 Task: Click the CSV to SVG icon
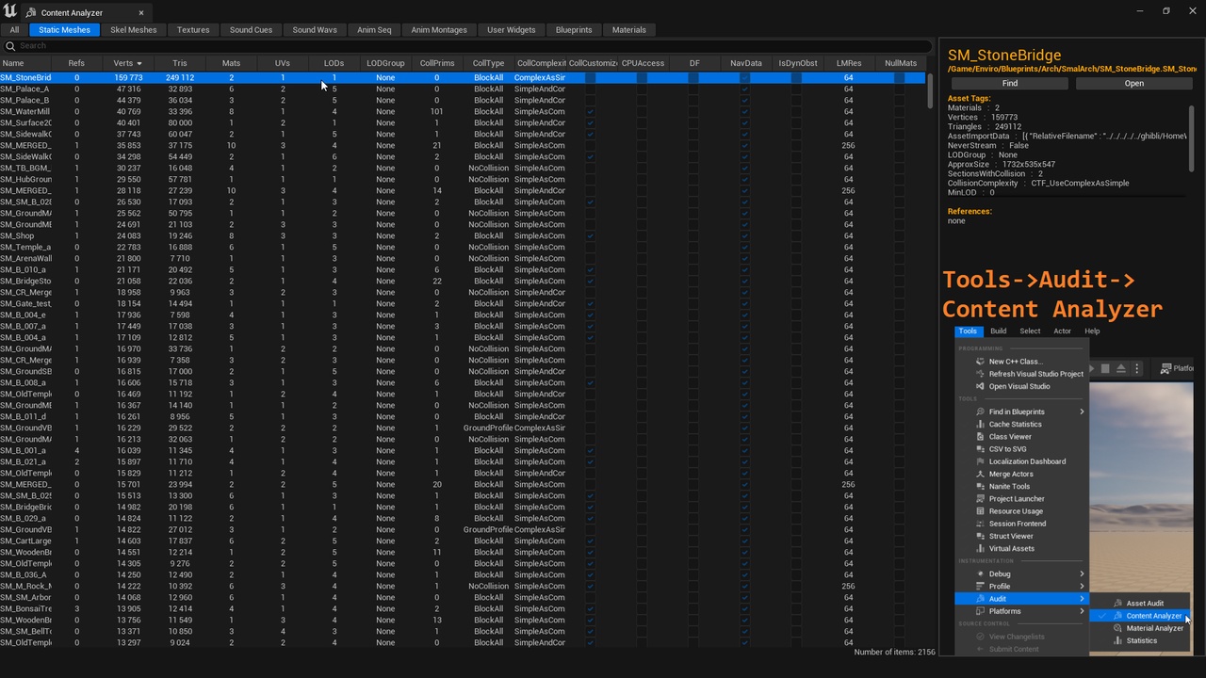[x=980, y=449]
